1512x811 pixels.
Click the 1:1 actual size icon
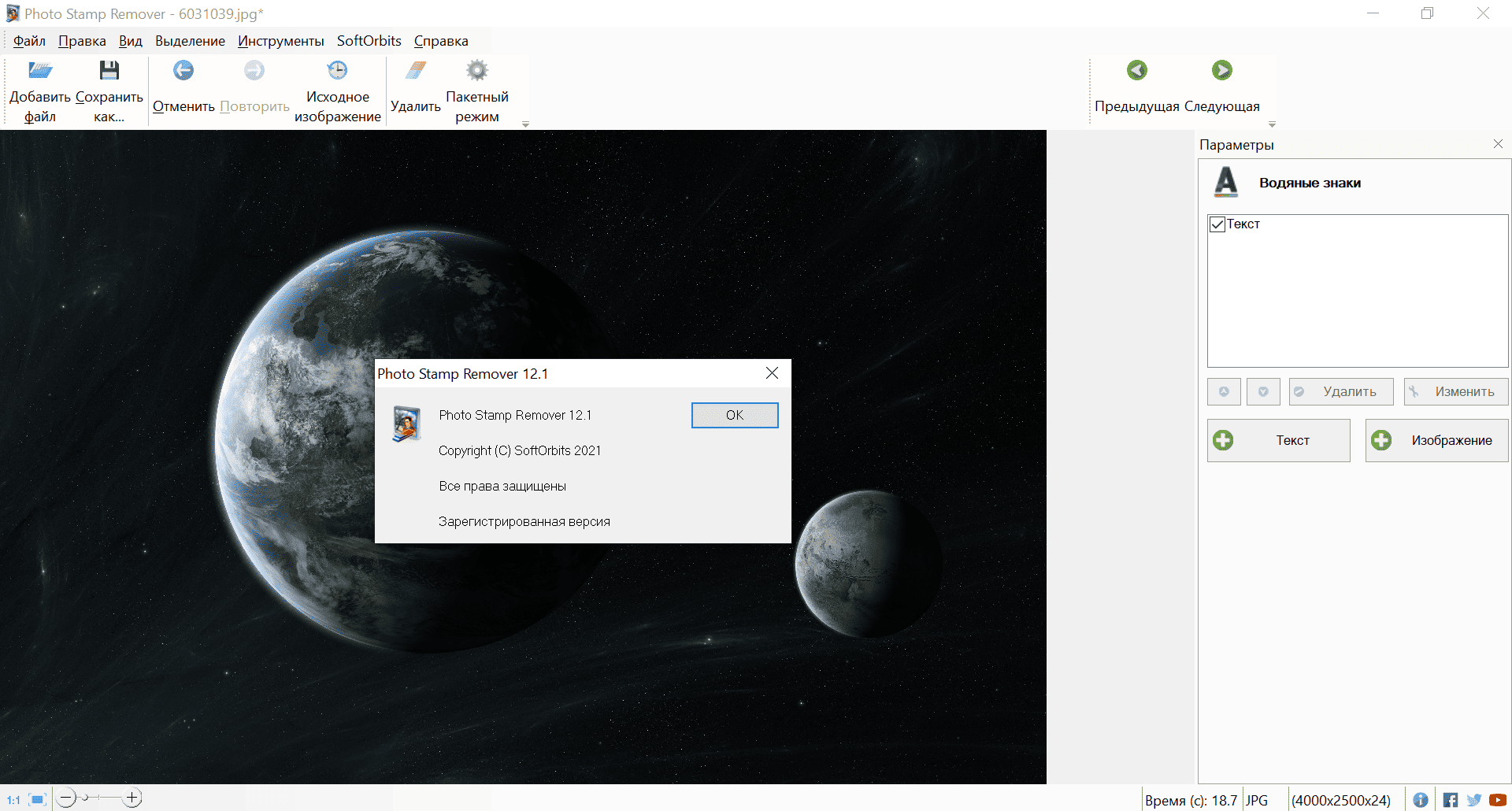[13, 800]
